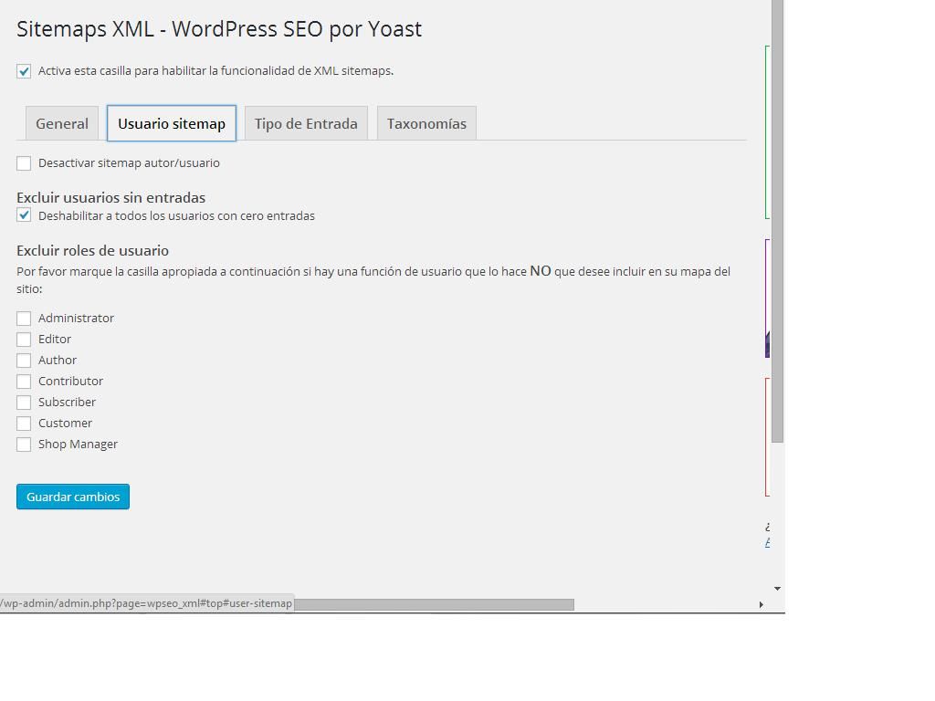Select the Usuario sitemap tab
The width and height of the screenshot is (935, 701).
(172, 123)
